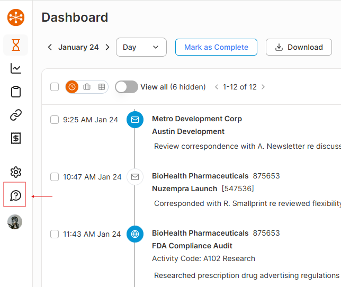The image size is (341, 287).
Task: Click the Download button
Action: pyautogui.click(x=299, y=47)
